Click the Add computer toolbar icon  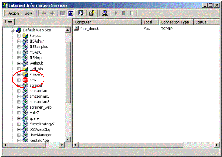click(105, 13)
